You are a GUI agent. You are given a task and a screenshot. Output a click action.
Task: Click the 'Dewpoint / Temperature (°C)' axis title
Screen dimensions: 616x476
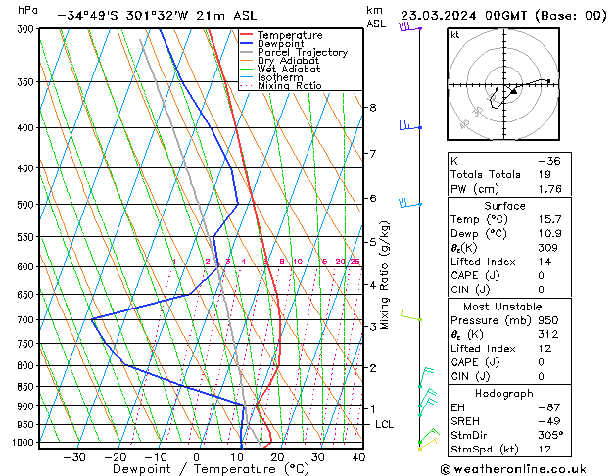pos(211,469)
